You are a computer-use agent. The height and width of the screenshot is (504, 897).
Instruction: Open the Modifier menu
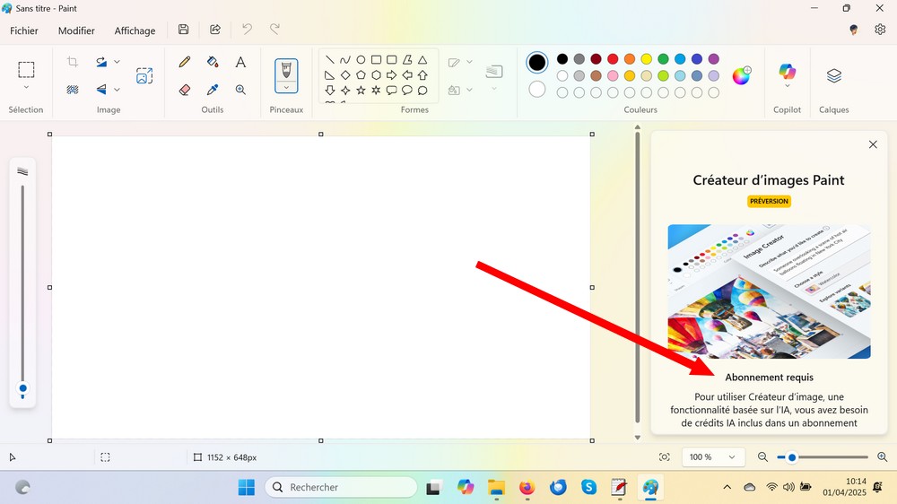[x=76, y=30]
